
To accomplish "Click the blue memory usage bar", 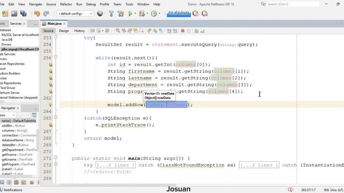I will (178, 13).
